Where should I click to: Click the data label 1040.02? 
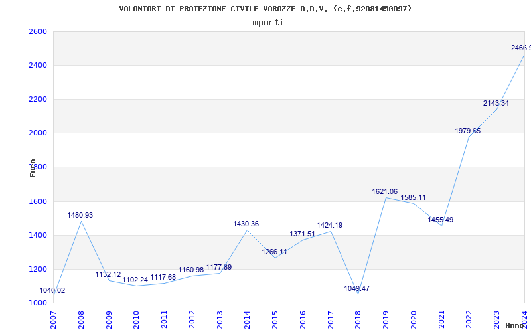pyautogui.click(x=52, y=290)
